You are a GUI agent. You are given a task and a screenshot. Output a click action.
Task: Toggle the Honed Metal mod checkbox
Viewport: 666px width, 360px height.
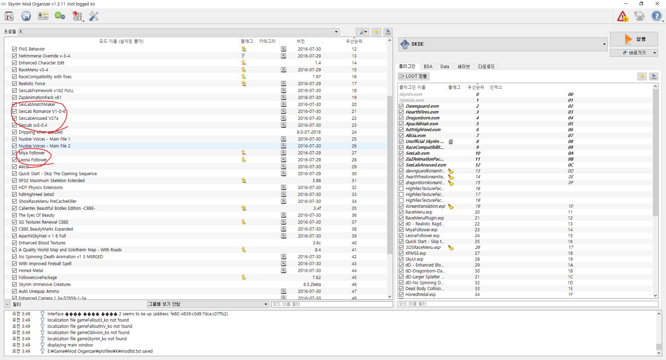[14, 270]
